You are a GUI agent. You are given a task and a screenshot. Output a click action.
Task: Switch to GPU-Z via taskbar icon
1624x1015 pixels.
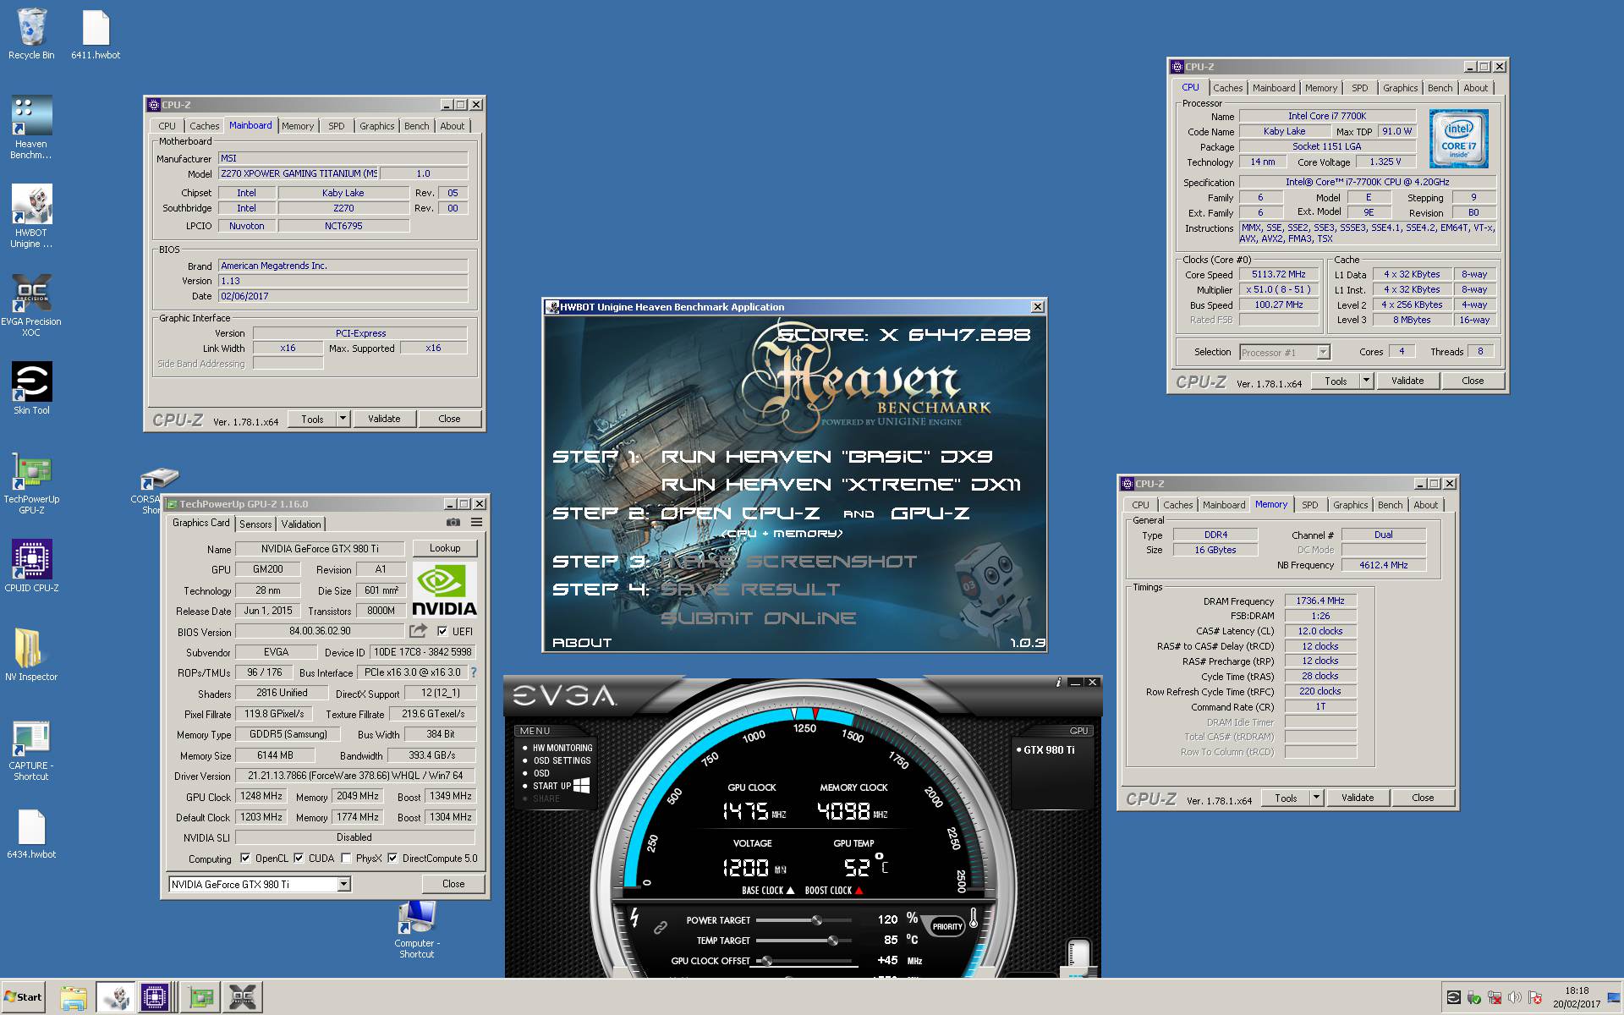201,998
